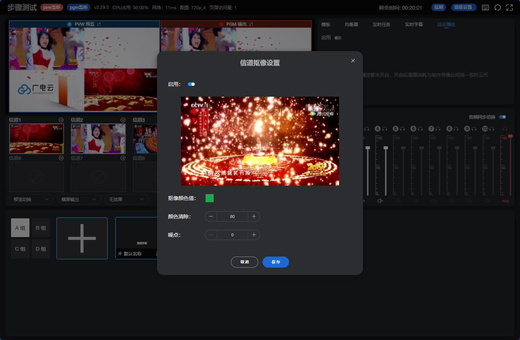520x340 pixels.
Task: Toggle pgm监听 monitoring pill
Action: click(x=79, y=7)
